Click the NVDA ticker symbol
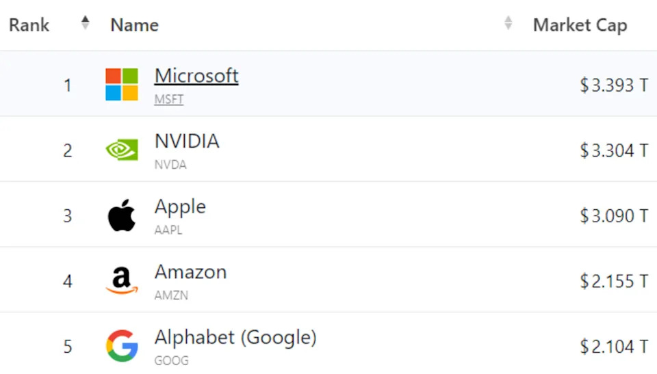This screenshot has height=374, width=657. click(170, 165)
